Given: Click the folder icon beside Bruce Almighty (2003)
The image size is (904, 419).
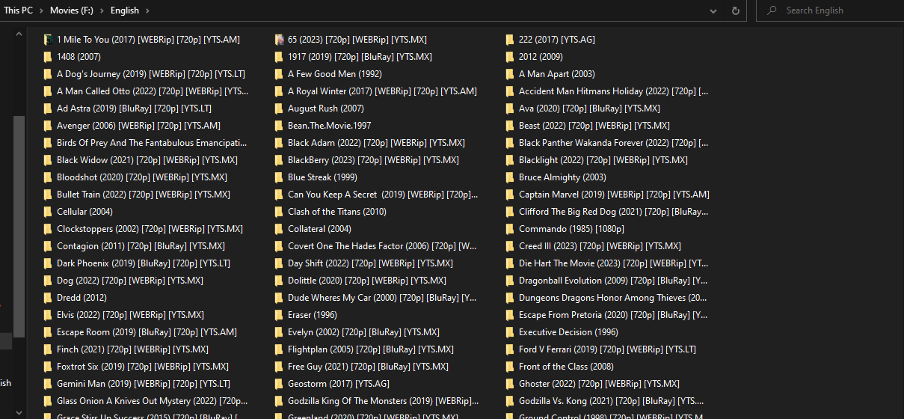Looking at the screenshot, I should coord(510,177).
